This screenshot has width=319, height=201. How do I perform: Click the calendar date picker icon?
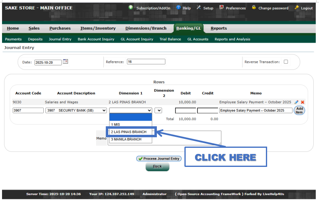[66, 62]
